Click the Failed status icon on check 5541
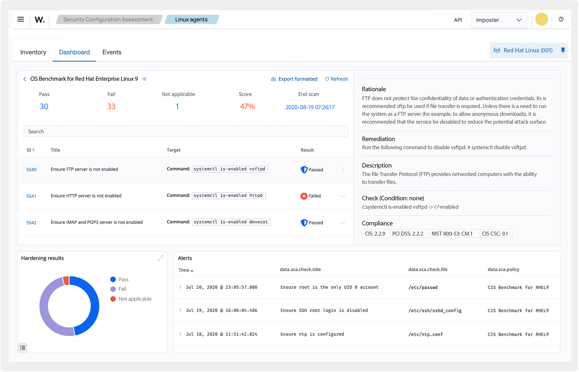Viewport: 579px width, 372px height. point(304,196)
